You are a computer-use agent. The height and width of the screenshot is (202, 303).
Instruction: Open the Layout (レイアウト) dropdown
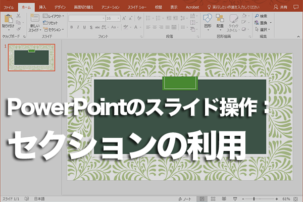point(54,16)
